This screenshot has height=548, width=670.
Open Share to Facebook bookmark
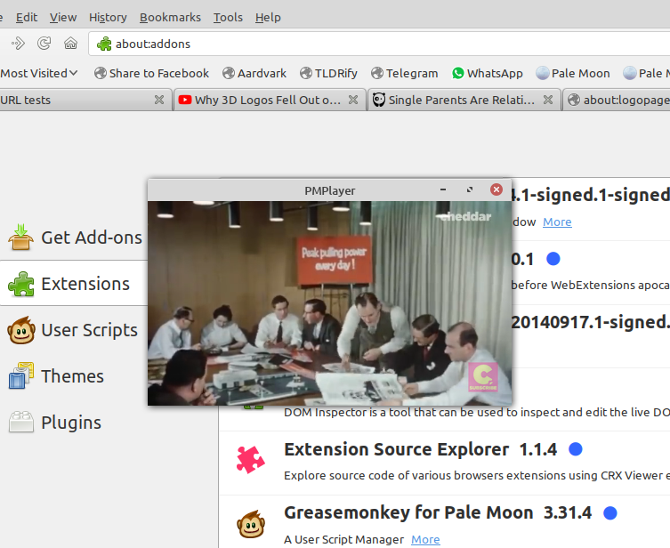point(151,74)
